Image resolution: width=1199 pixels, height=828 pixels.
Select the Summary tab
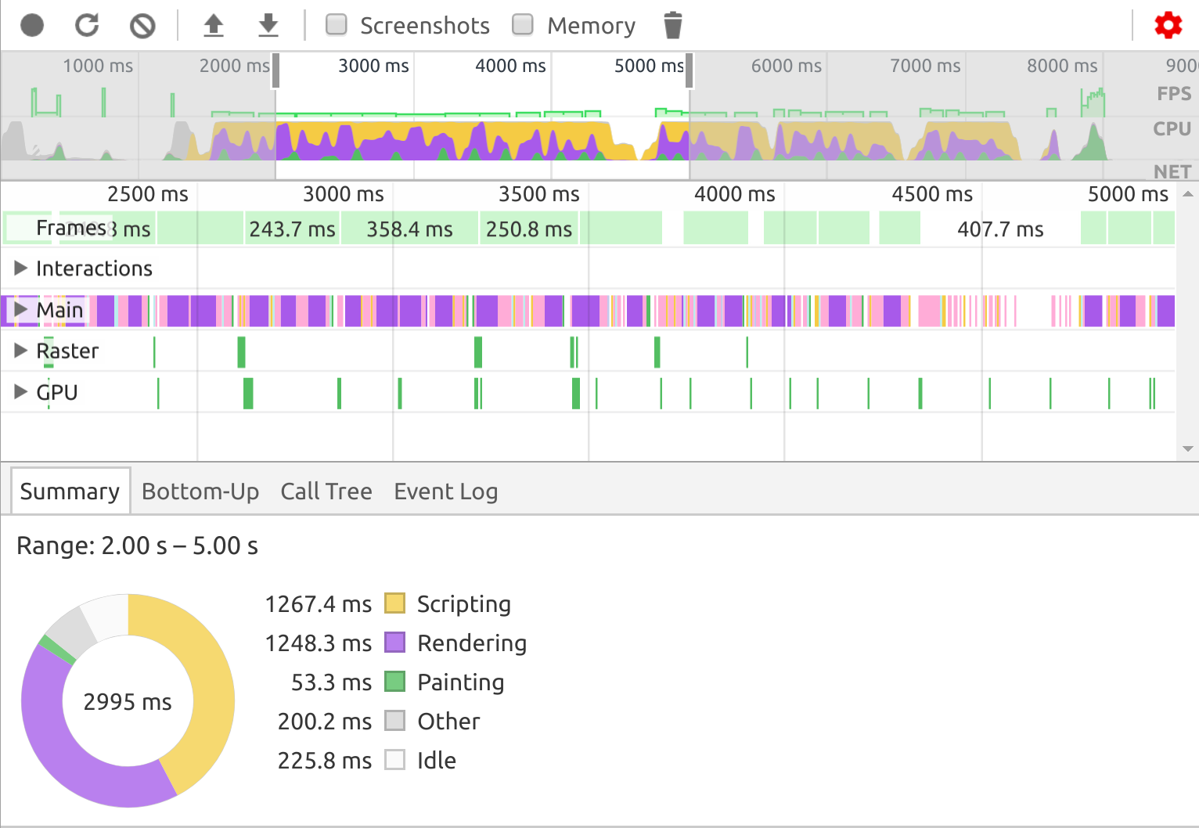[70, 491]
